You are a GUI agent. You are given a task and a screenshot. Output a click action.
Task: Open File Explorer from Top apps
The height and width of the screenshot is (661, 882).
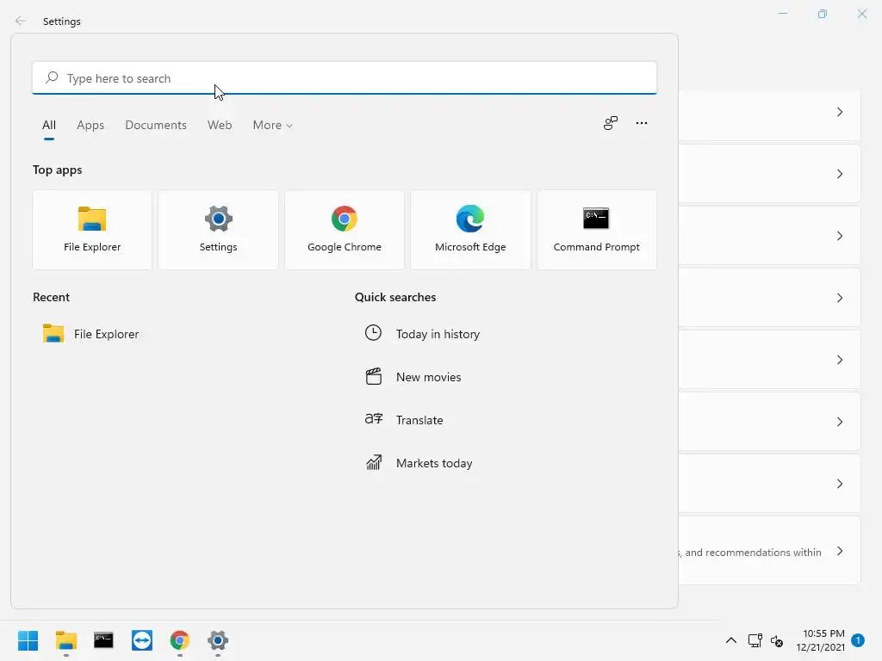pyautogui.click(x=92, y=230)
